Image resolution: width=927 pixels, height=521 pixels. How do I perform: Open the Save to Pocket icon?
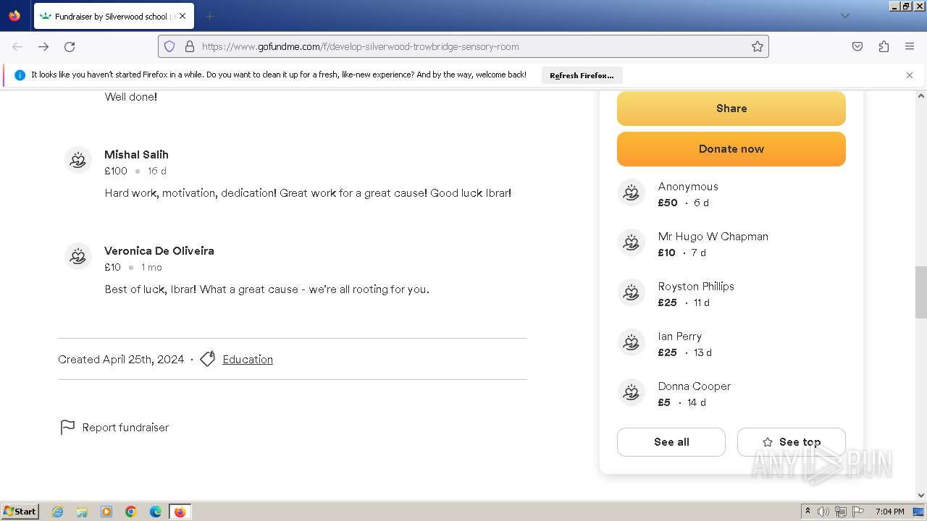click(x=857, y=46)
